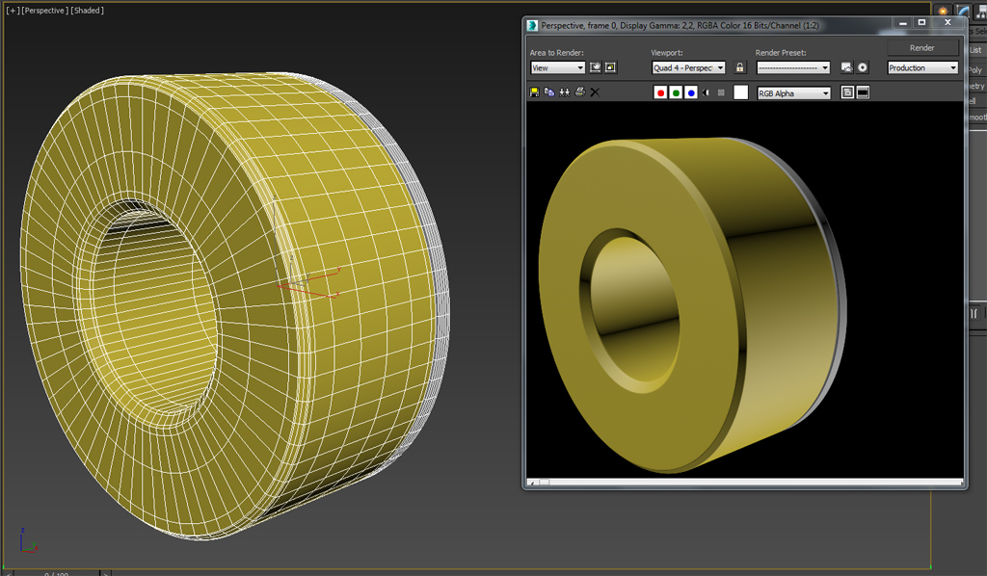Open the Production render mode dropdown
The image size is (987, 576).
pos(922,67)
